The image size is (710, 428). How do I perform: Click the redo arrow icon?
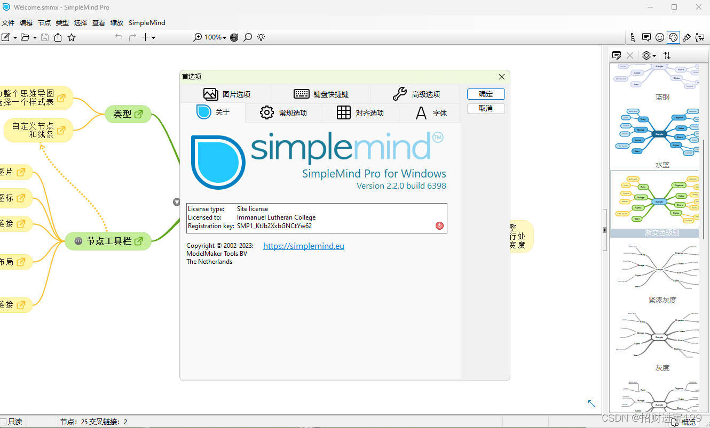coord(132,37)
